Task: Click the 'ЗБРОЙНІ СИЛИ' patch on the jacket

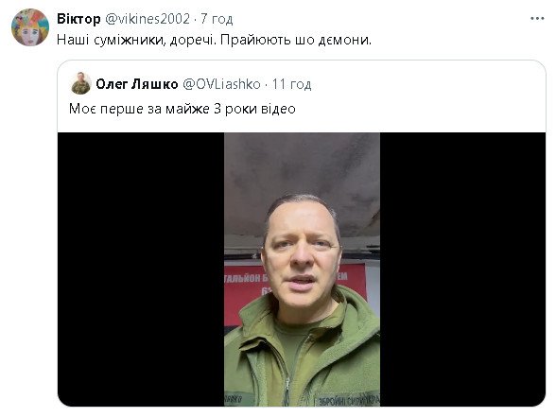Action: coord(348,401)
